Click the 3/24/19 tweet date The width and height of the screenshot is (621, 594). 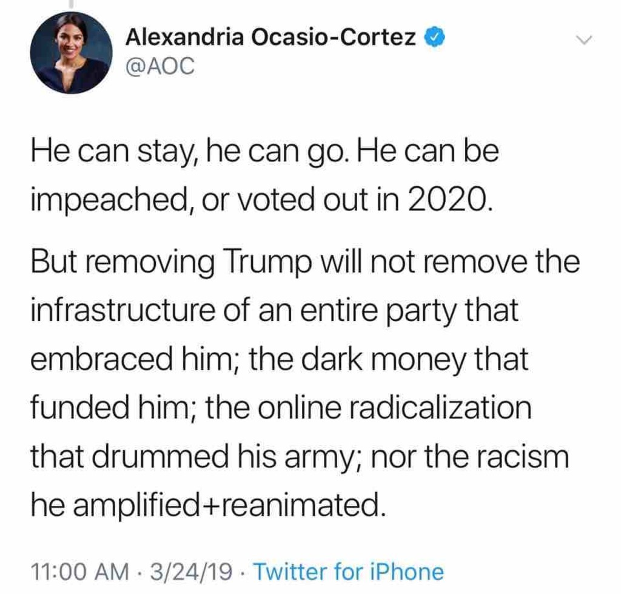pos(192,571)
